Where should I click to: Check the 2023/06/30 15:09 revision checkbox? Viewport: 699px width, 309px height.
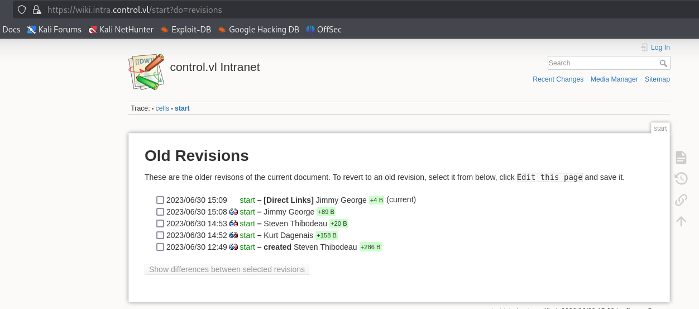(160, 200)
